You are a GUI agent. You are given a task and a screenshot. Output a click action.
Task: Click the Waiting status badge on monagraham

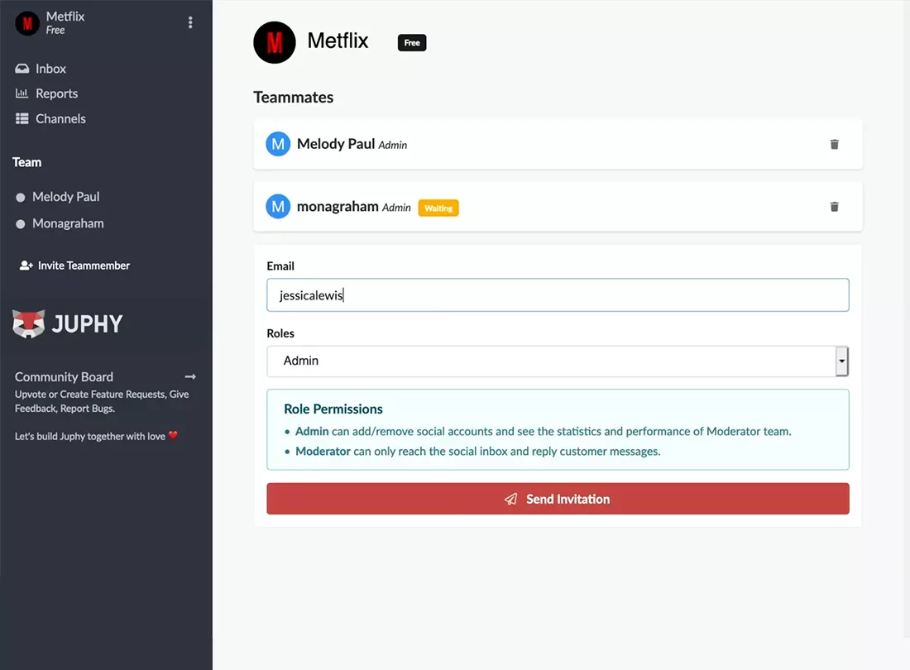[438, 208]
